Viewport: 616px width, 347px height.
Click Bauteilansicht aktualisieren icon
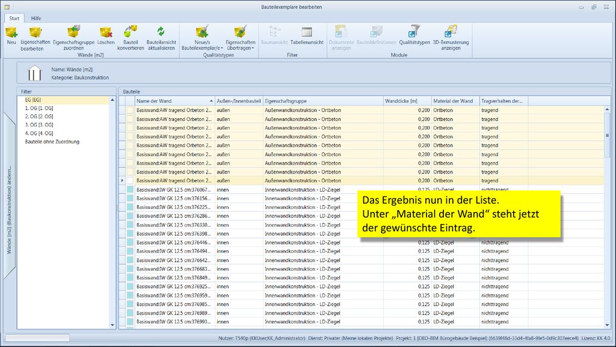(161, 32)
